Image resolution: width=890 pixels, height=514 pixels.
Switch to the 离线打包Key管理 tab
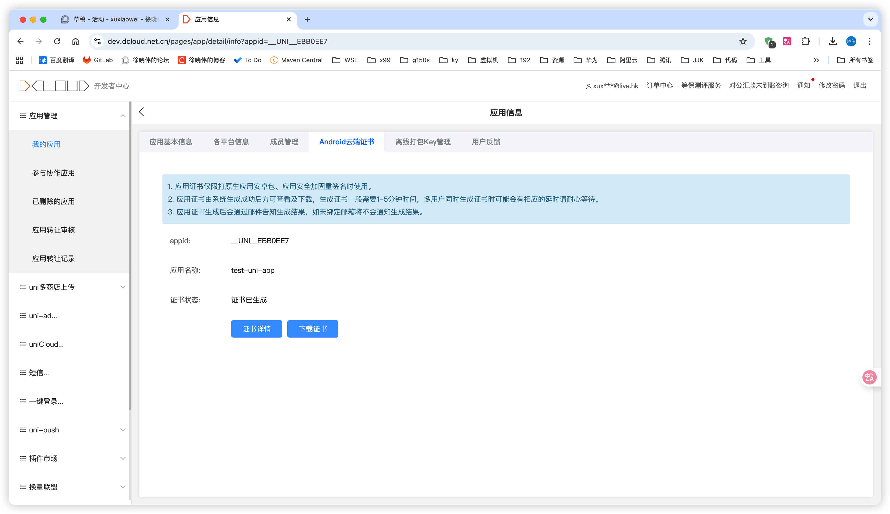[x=423, y=142]
